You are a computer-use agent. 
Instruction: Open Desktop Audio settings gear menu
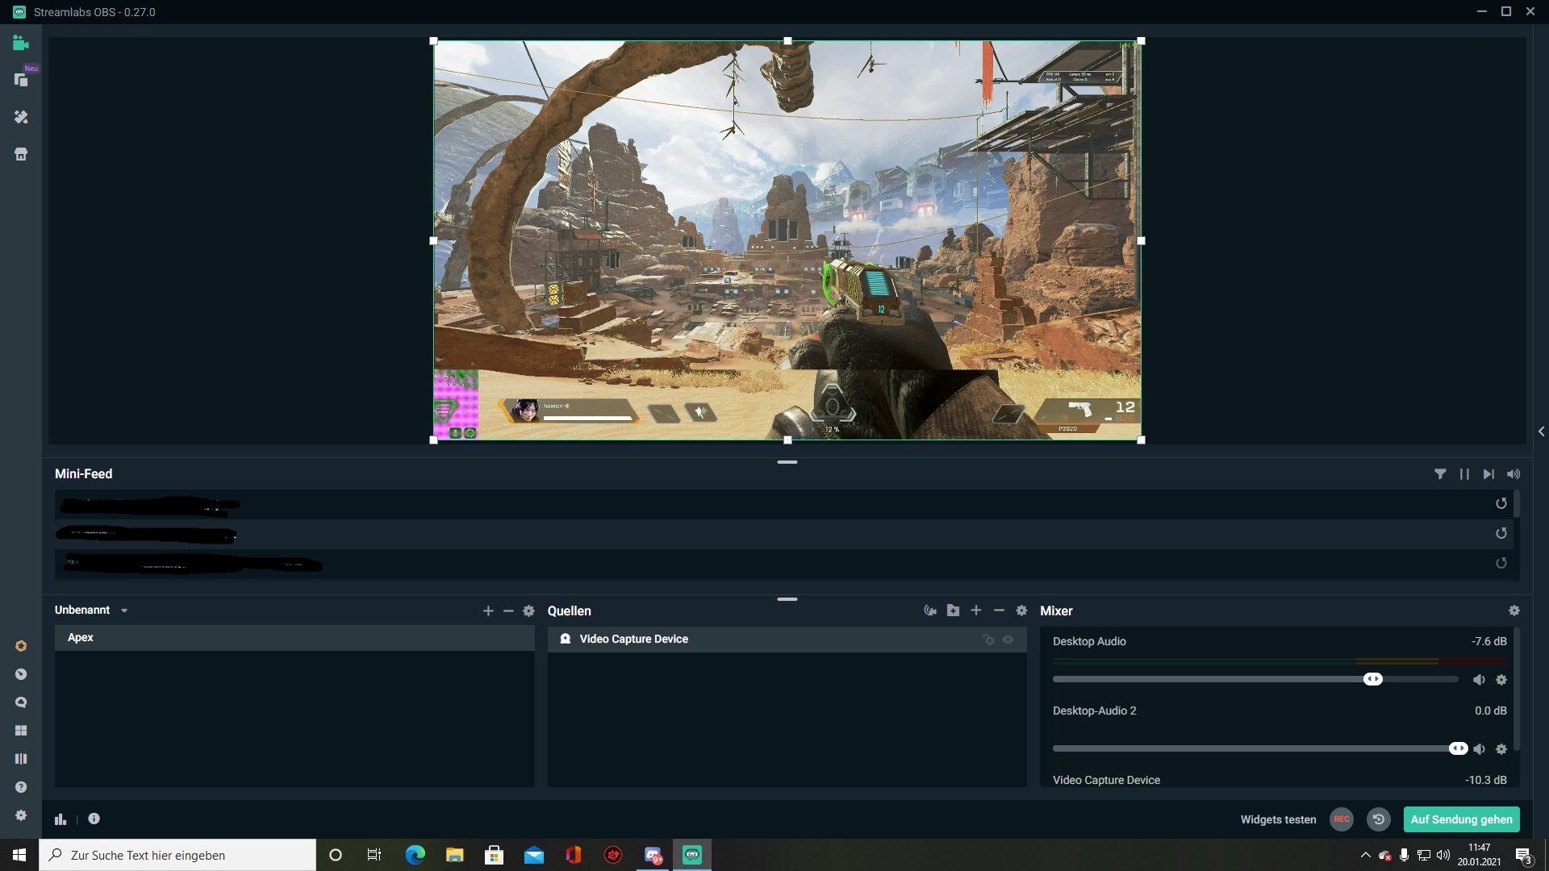pyautogui.click(x=1501, y=680)
